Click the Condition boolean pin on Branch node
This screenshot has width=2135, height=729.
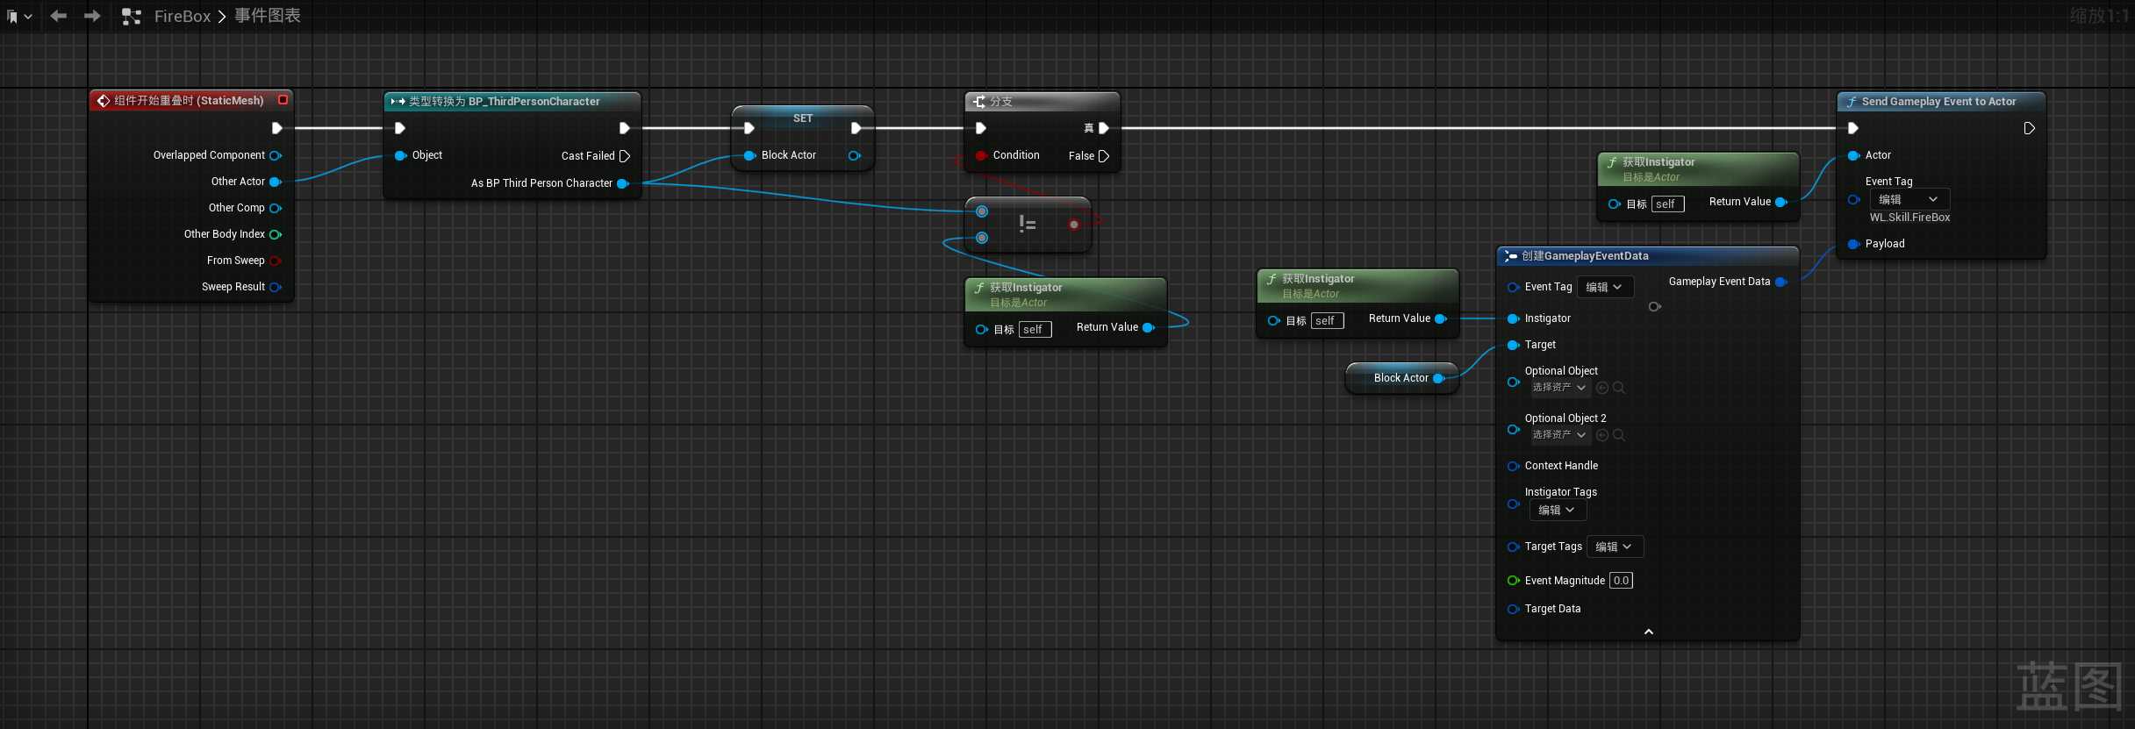coord(981,156)
